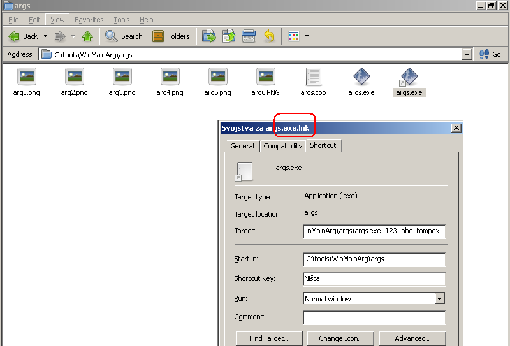
Task: Click the Comment input field
Action: coord(374,317)
